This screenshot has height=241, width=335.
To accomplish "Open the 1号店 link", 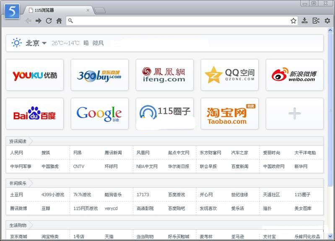I will coord(79,236).
